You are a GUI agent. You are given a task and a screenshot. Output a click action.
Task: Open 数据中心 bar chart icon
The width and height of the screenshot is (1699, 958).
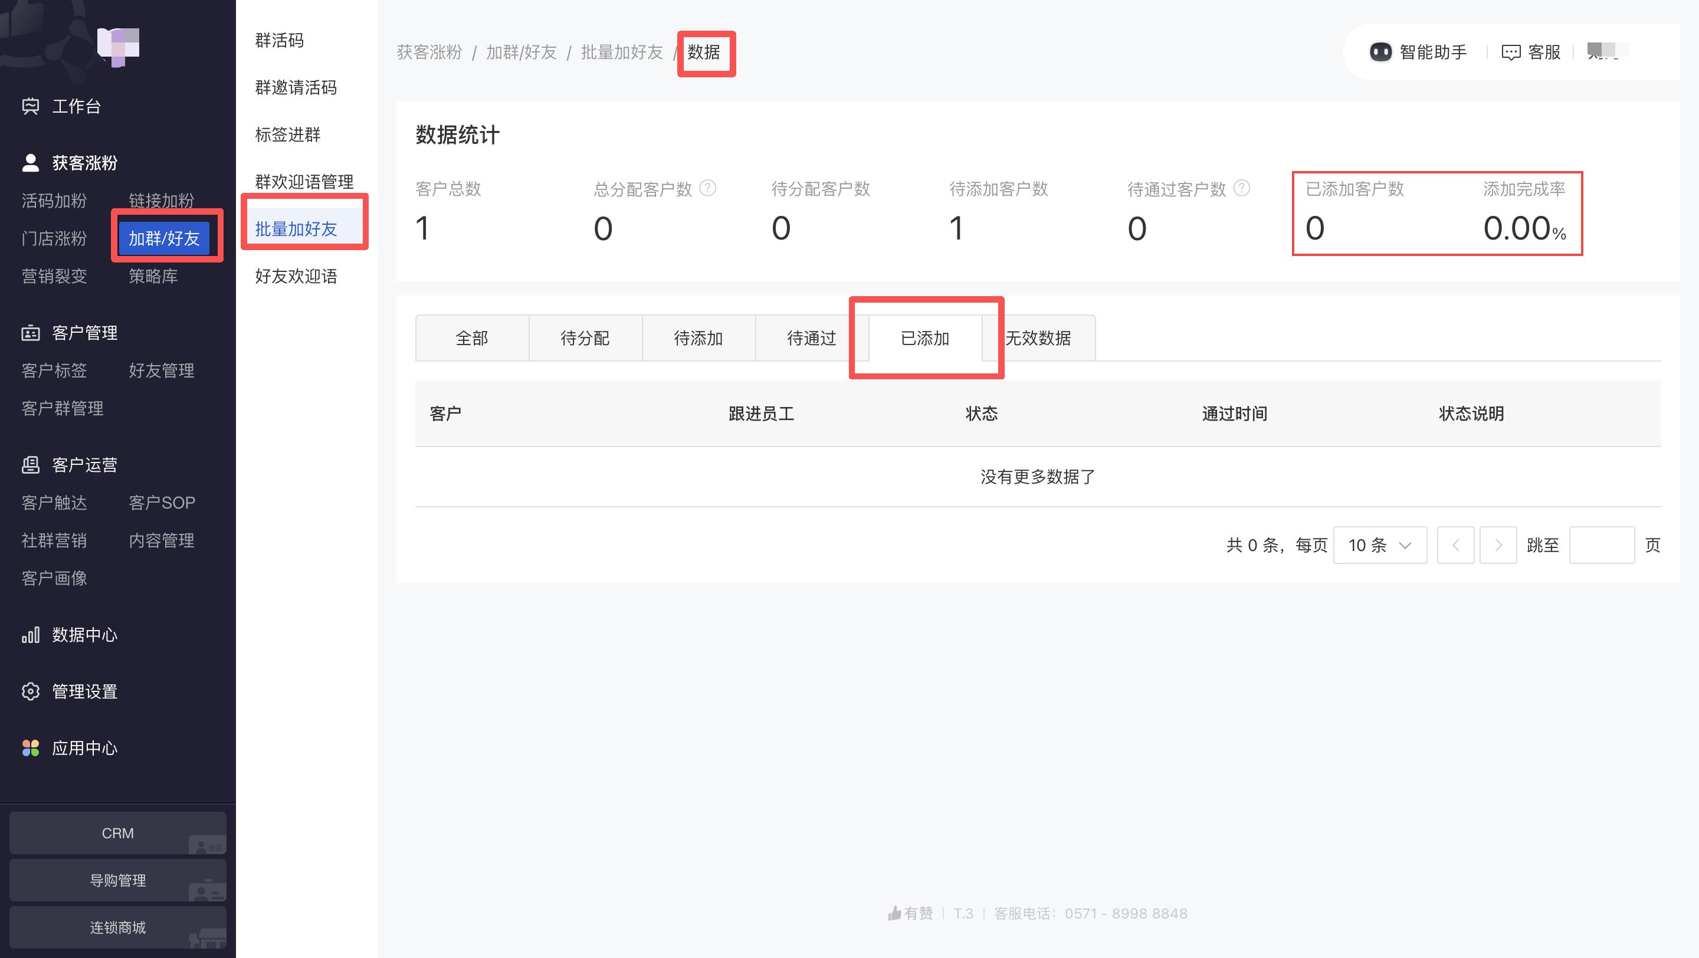coord(30,635)
